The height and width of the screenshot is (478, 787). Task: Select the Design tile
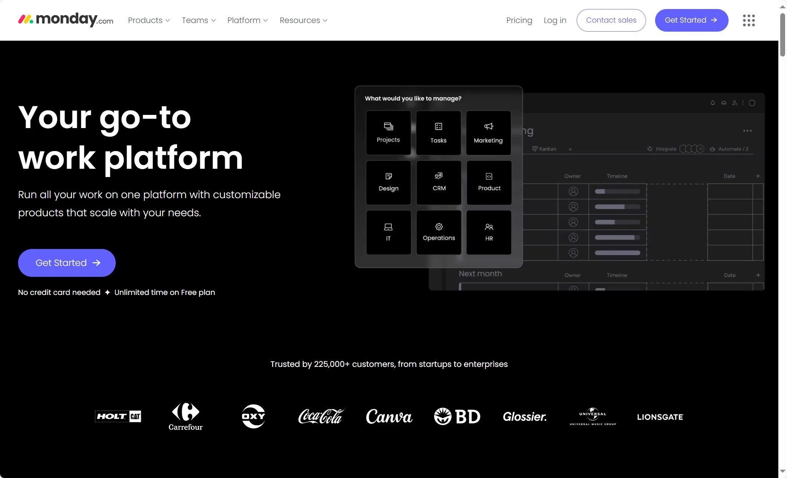point(388,183)
